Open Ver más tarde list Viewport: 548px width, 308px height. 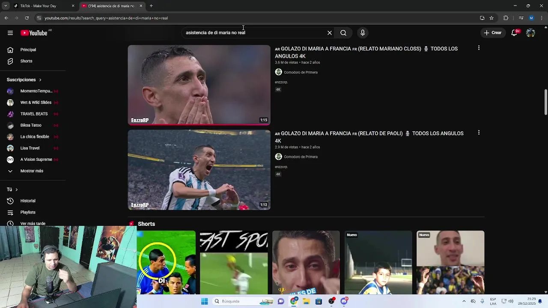(x=33, y=223)
